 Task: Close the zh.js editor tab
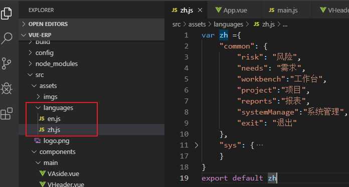point(200,10)
